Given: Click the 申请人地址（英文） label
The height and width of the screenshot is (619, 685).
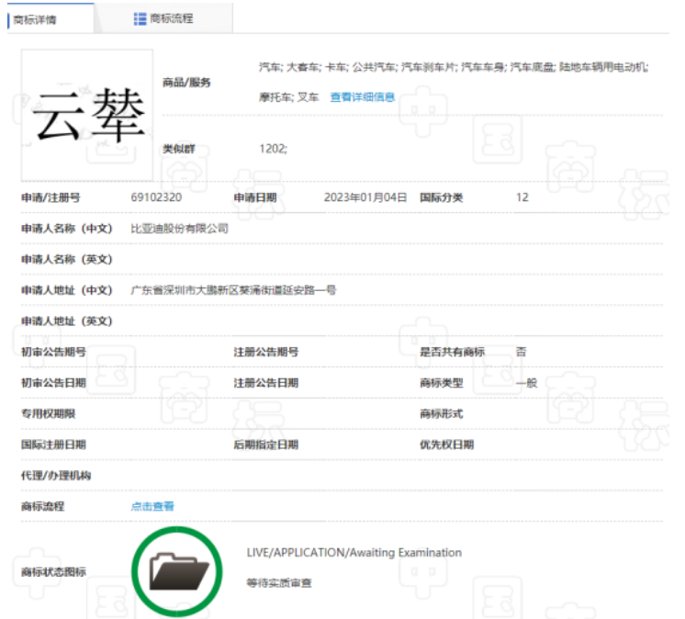Looking at the screenshot, I should 67,321.
